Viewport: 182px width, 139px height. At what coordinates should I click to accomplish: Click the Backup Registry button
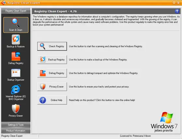52,60
